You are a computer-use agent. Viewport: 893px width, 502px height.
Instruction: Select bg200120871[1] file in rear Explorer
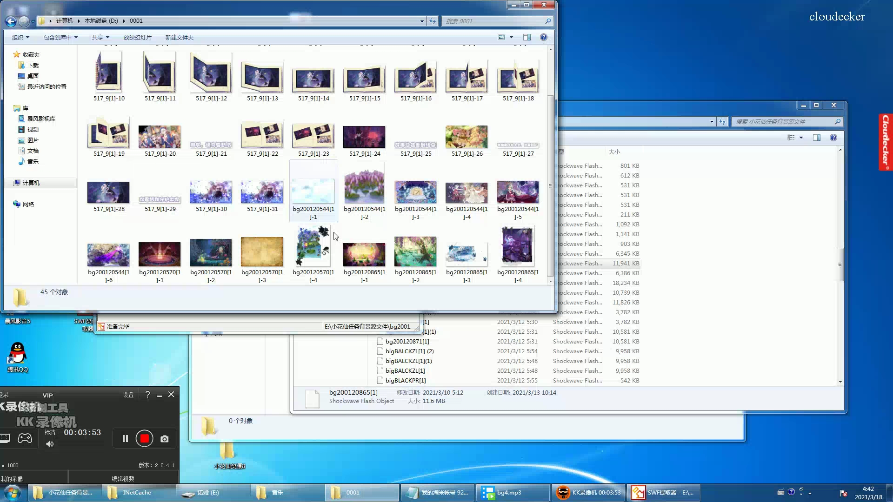tap(407, 342)
